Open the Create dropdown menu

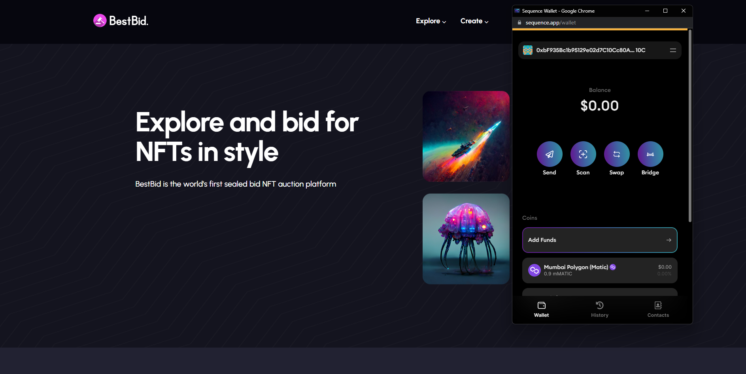tap(474, 21)
